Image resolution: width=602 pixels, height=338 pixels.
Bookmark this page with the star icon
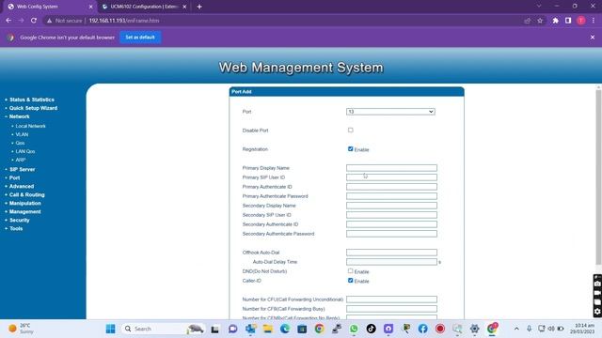point(540,21)
